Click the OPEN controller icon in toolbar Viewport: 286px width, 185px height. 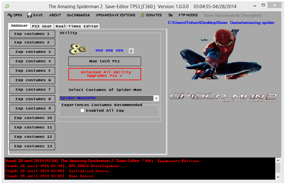tap(10, 15)
